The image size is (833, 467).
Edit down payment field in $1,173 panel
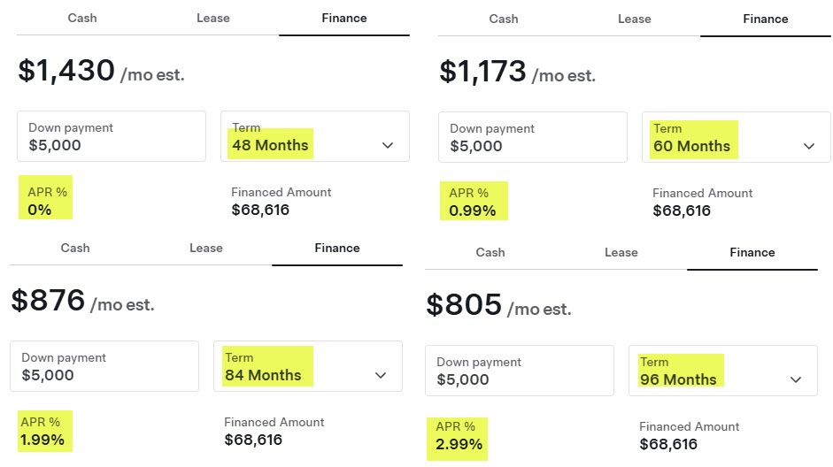pyautogui.click(x=533, y=137)
